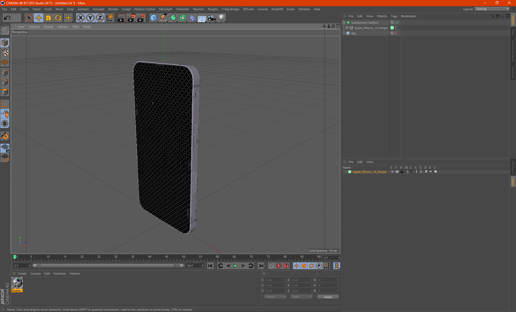This screenshot has width=516, height=312.
Task: Click the Apply coordinates button
Action: coord(328,297)
